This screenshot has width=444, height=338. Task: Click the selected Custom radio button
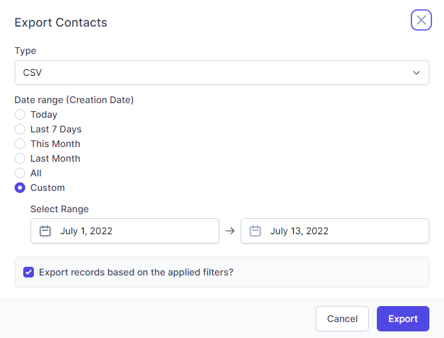(20, 188)
